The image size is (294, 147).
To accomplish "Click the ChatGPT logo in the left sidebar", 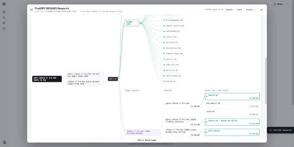I will (x=4, y=4).
